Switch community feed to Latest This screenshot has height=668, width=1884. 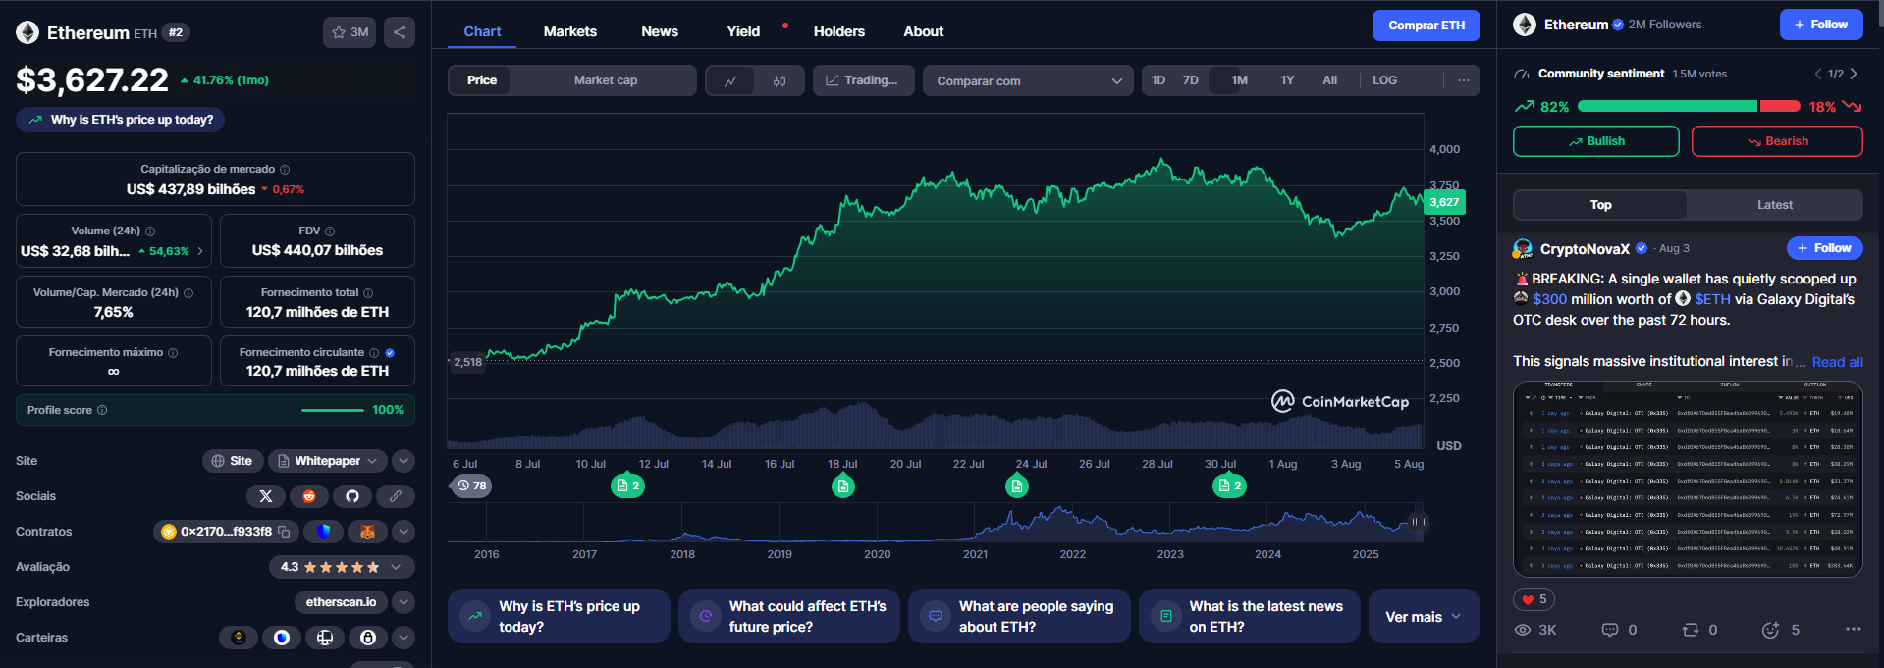click(x=1774, y=205)
